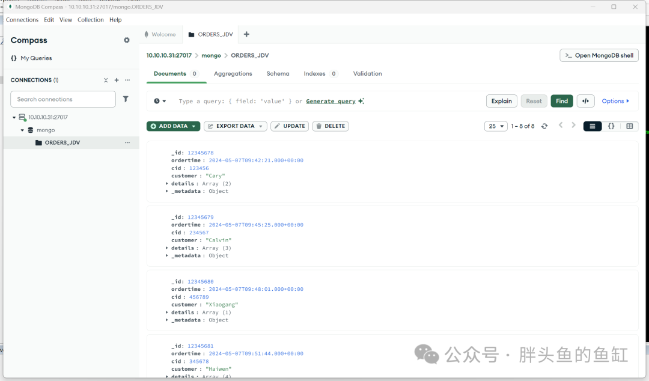Expand _metadata of Xiaogang document
The image size is (649, 381).
tap(167, 320)
